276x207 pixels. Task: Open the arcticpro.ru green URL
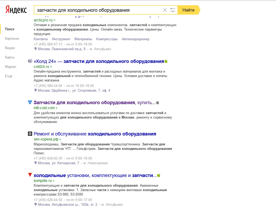(43, 20)
